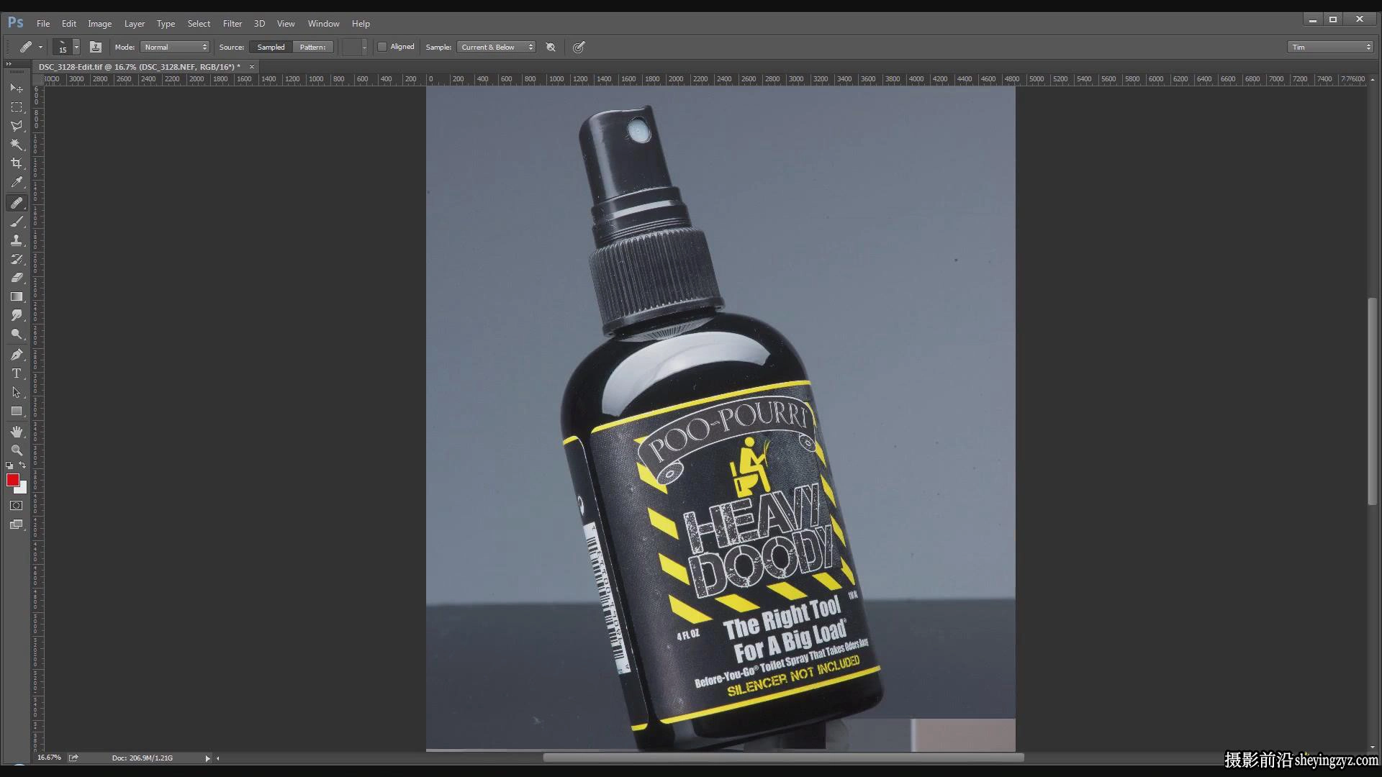
Task: Select the Healing Brush tool in the toolbox
Action: [x=17, y=203]
